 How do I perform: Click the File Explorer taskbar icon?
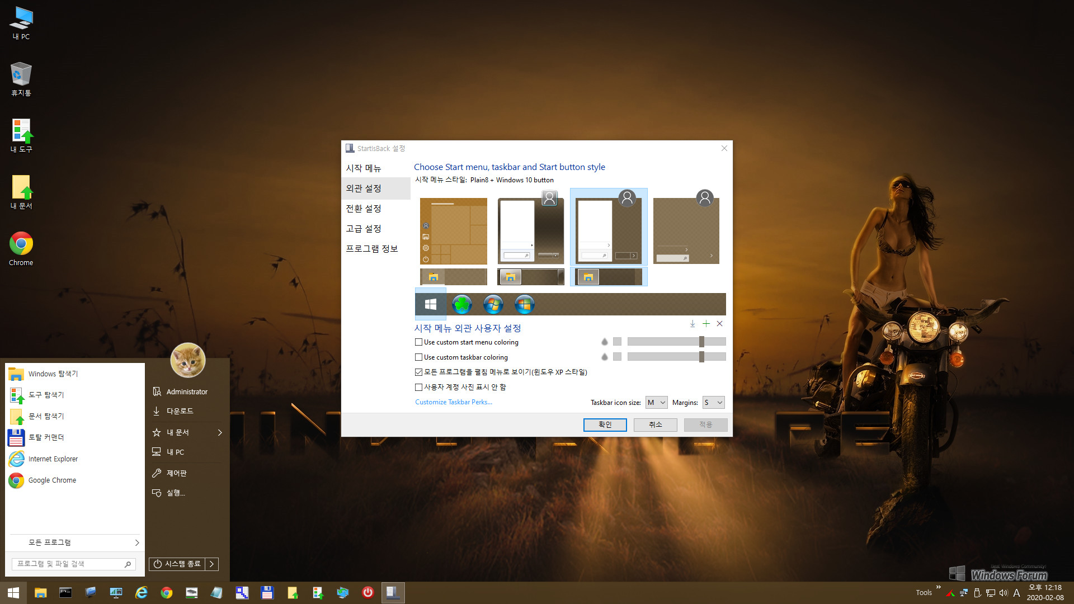[x=40, y=593]
